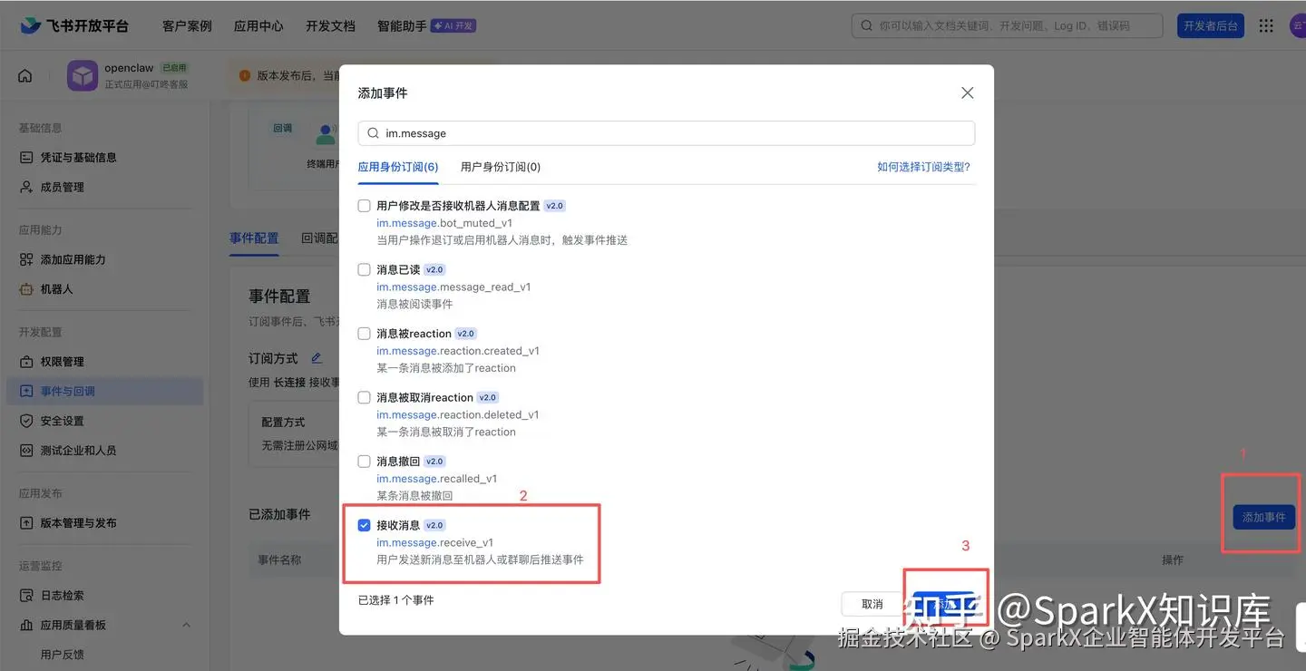Click im.message.recalled_v1 event link

coord(437,479)
